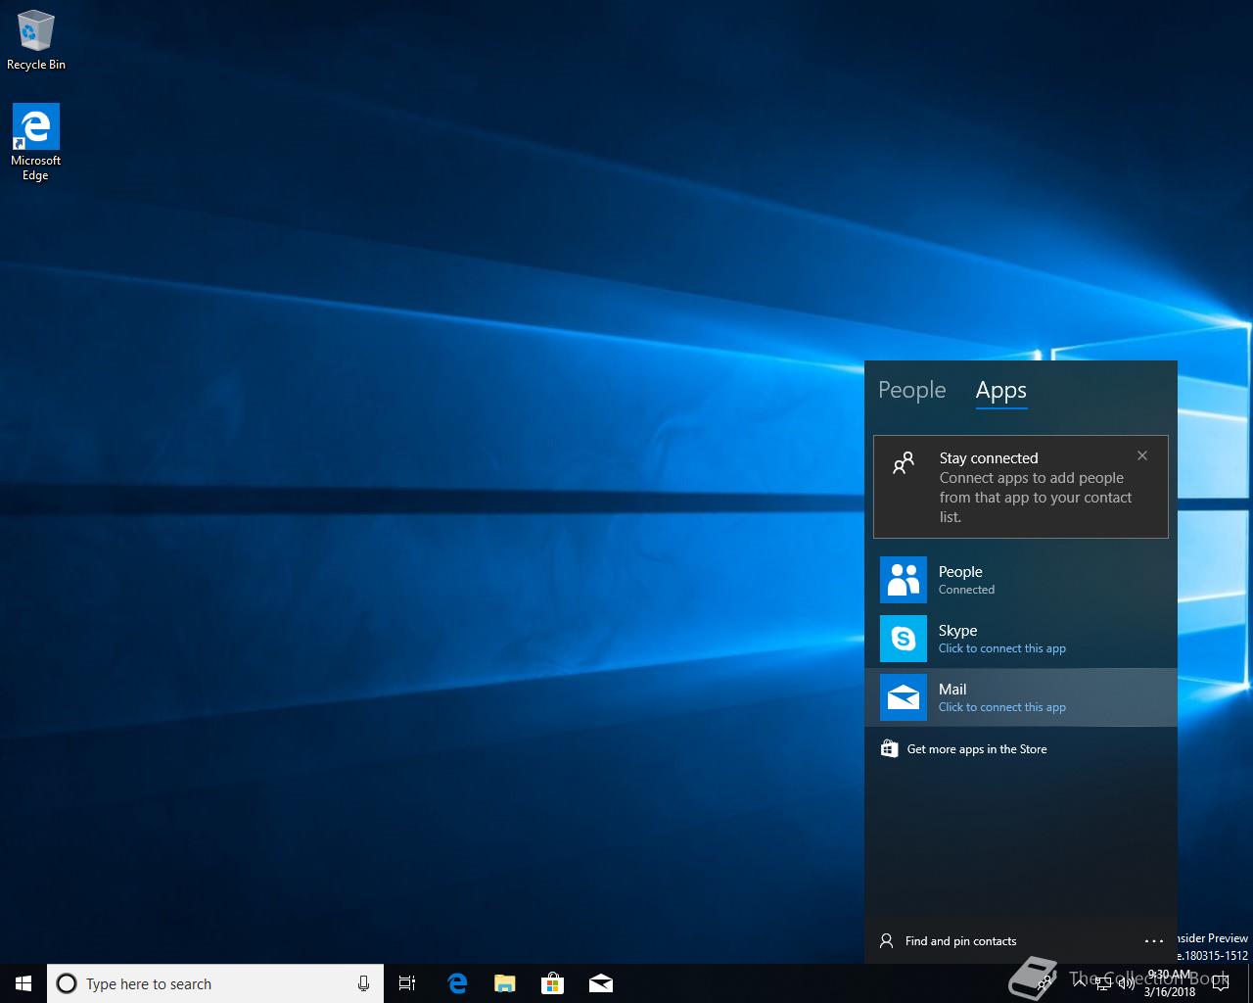
Task: Select the Microsoft Edge desktop shortcut
Action: click(35, 142)
